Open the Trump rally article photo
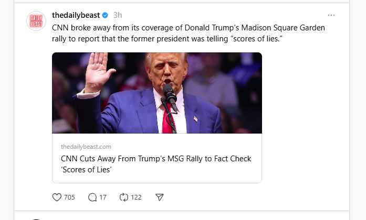This screenshot has width=366, height=220. pyautogui.click(x=156, y=93)
